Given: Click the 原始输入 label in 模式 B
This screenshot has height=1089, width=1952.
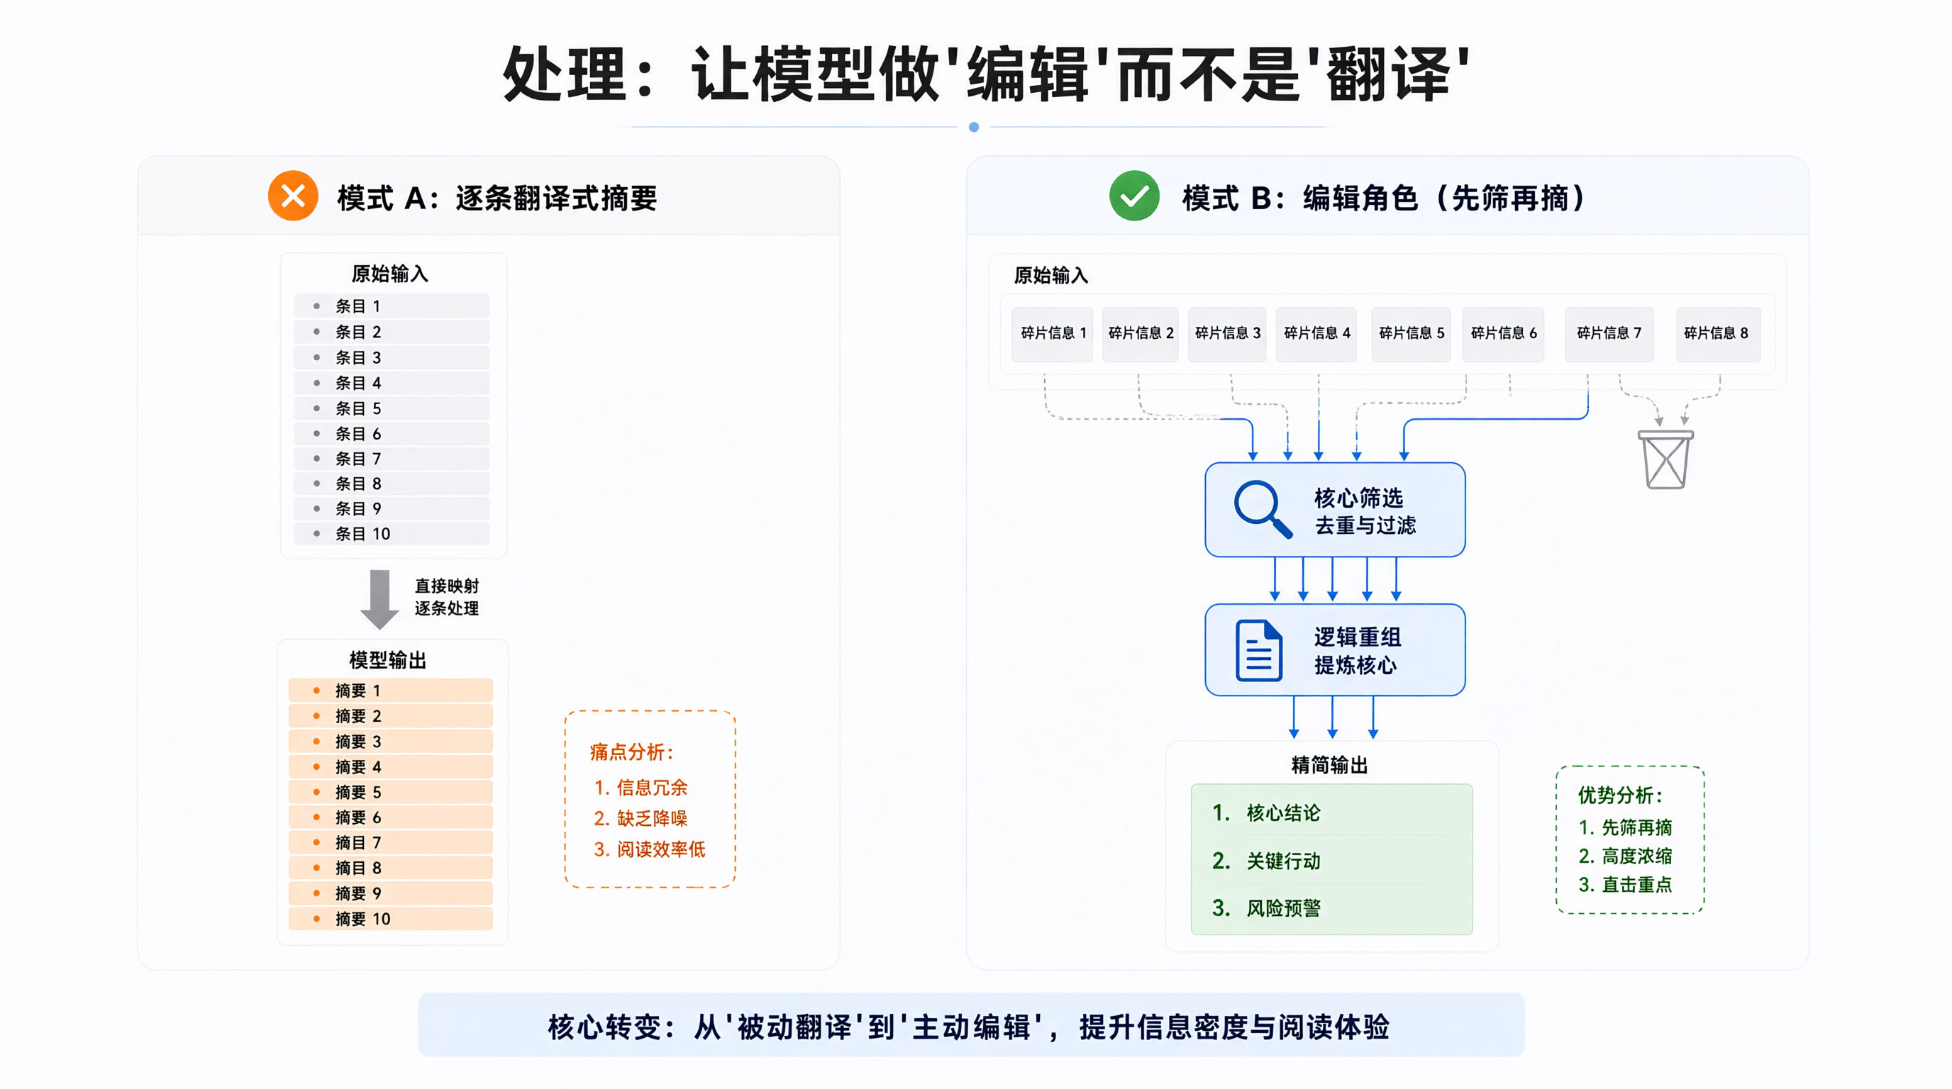Looking at the screenshot, I should 1051,275.
